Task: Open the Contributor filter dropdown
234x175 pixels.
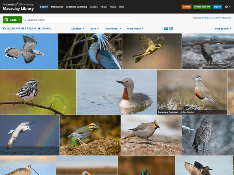Action: point(113,29)
